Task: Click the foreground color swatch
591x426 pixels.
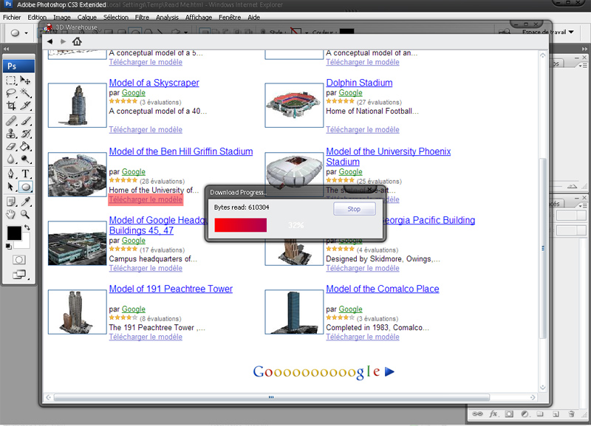Action: tap(14, 233)
